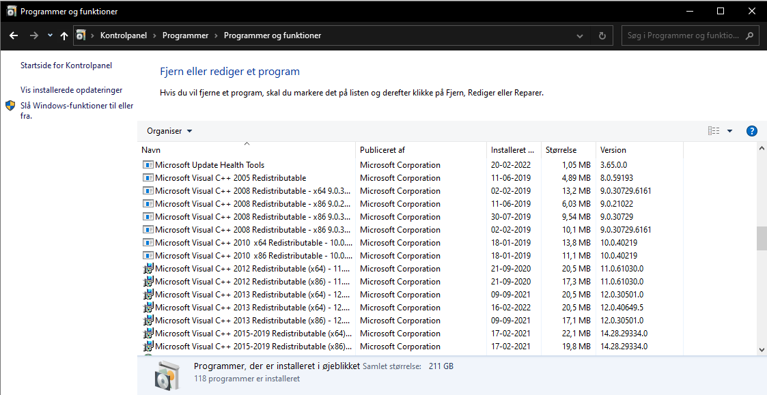The width and height of the screenshot is (767, 395).
Task: Open the Organiser dropdown menu
Action: click(x=169, y=131)
